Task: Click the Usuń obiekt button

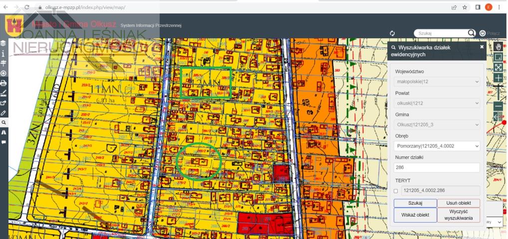Action: point(458,203)
